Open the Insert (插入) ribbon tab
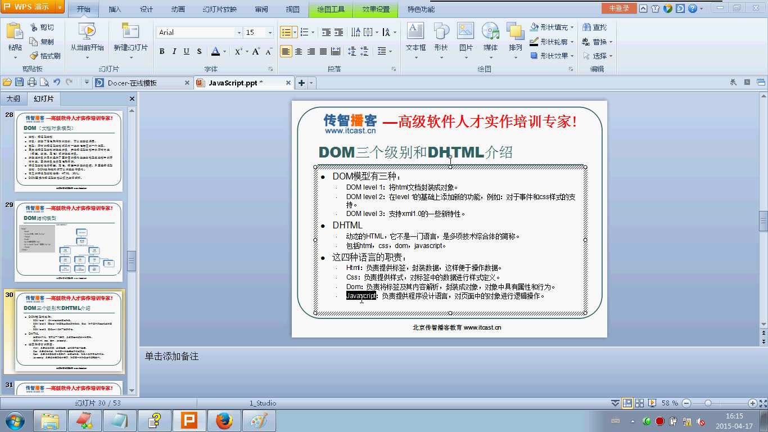 coord(115,9)
